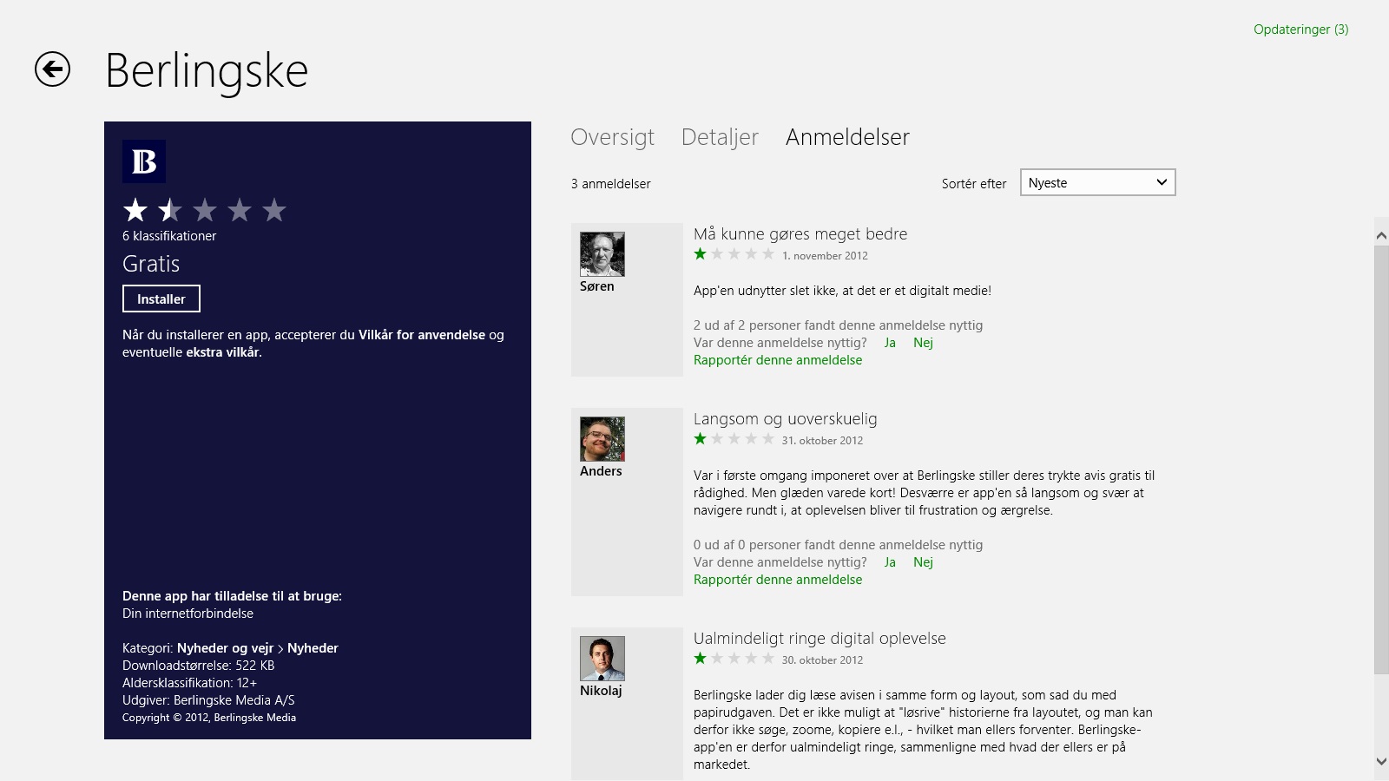Image resolution: width=1389 pixels, height=781 pixels.
Task: Click Anders' profile picture
Action: [x=602, y=439]
